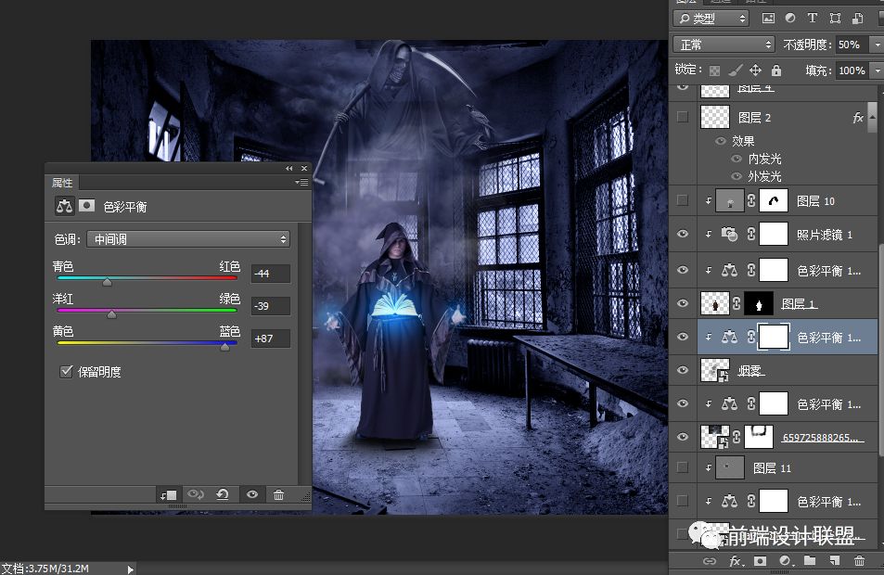Image resolution: width=884 pixels, height=575 pixels.
Task: Select 图层 10 layer name
Action: click(815, 201)
